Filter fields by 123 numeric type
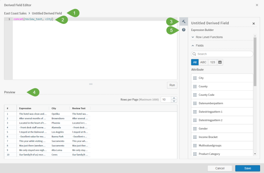Viewport: 264px width, 173px height. 212,62
